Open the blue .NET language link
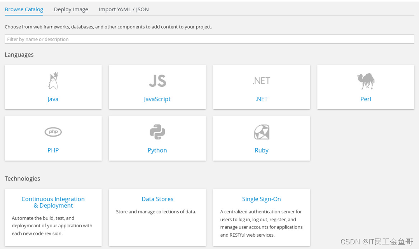This screenshot has width=419, height=249. pos(261,99)
